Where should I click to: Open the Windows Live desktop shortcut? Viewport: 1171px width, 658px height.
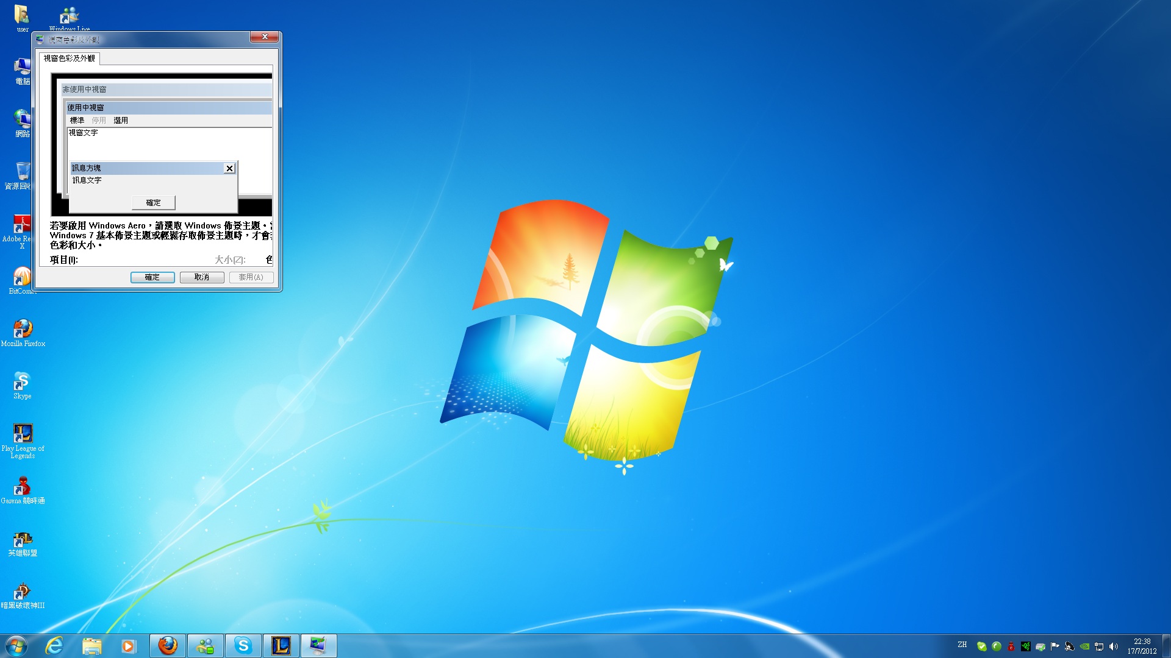click(70, 18)
